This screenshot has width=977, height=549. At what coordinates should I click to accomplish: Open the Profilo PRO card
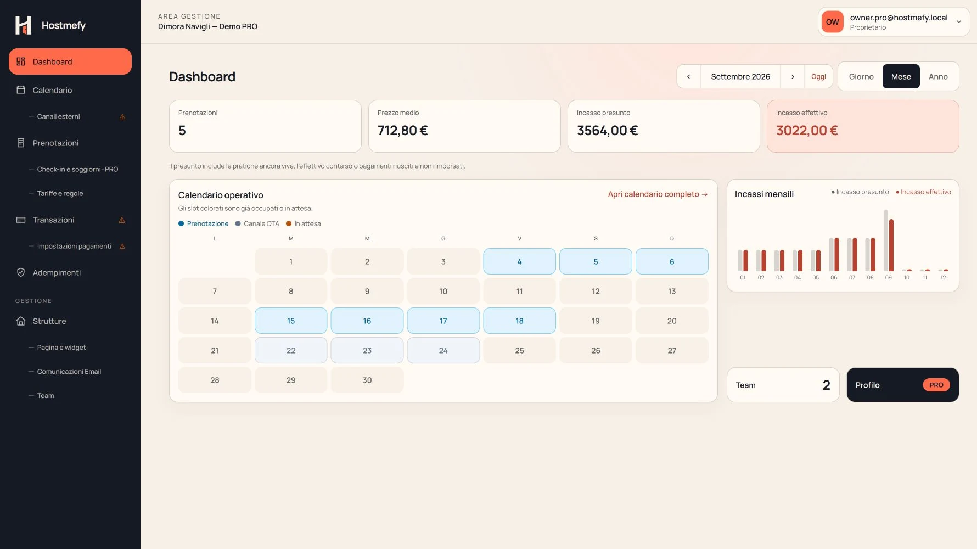pos(902,385)
